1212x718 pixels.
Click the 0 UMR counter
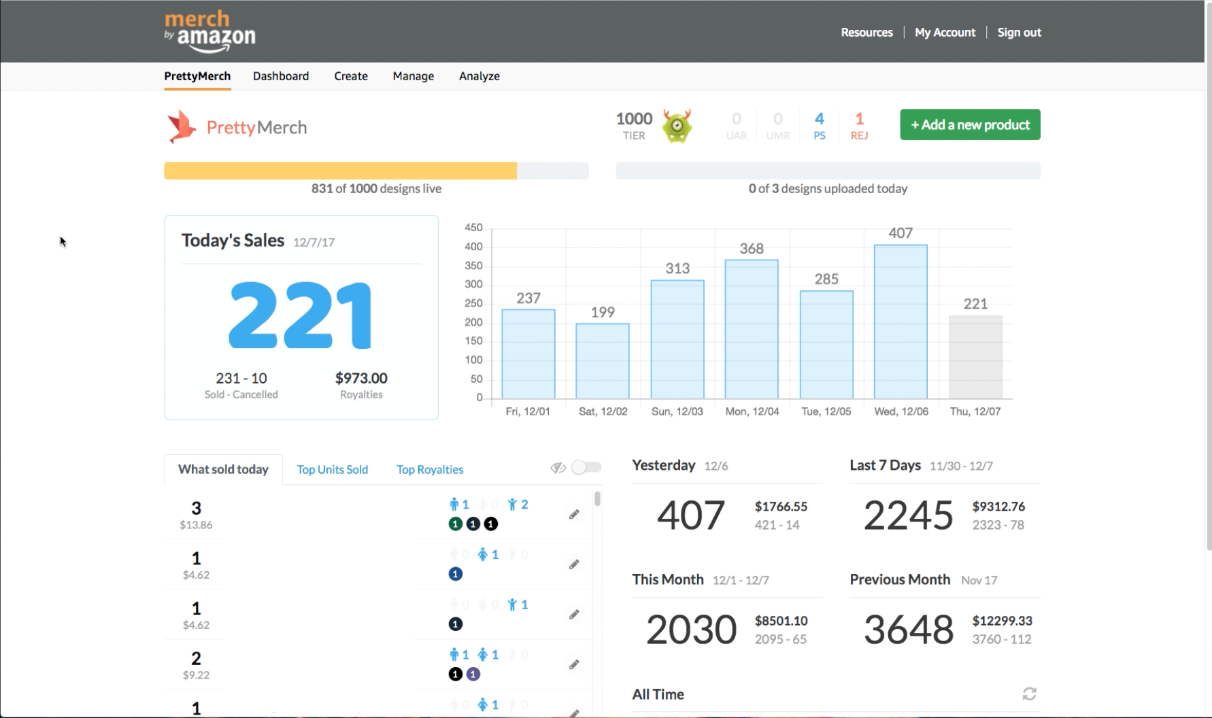point(778,126)
